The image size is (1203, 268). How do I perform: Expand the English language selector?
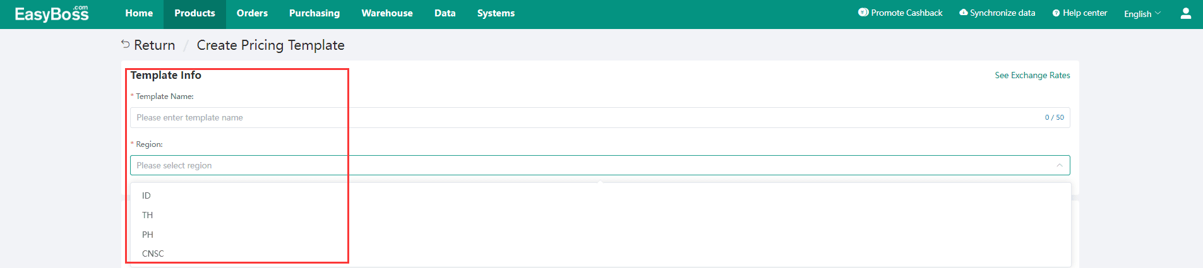pos(1142,14)
